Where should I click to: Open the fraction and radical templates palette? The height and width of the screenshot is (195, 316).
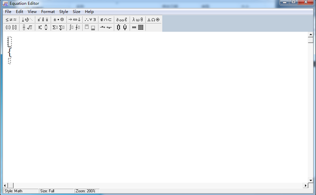tap(27, 27)
